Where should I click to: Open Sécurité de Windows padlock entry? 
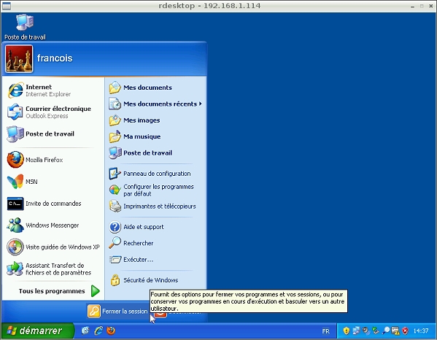coord(155,280)
